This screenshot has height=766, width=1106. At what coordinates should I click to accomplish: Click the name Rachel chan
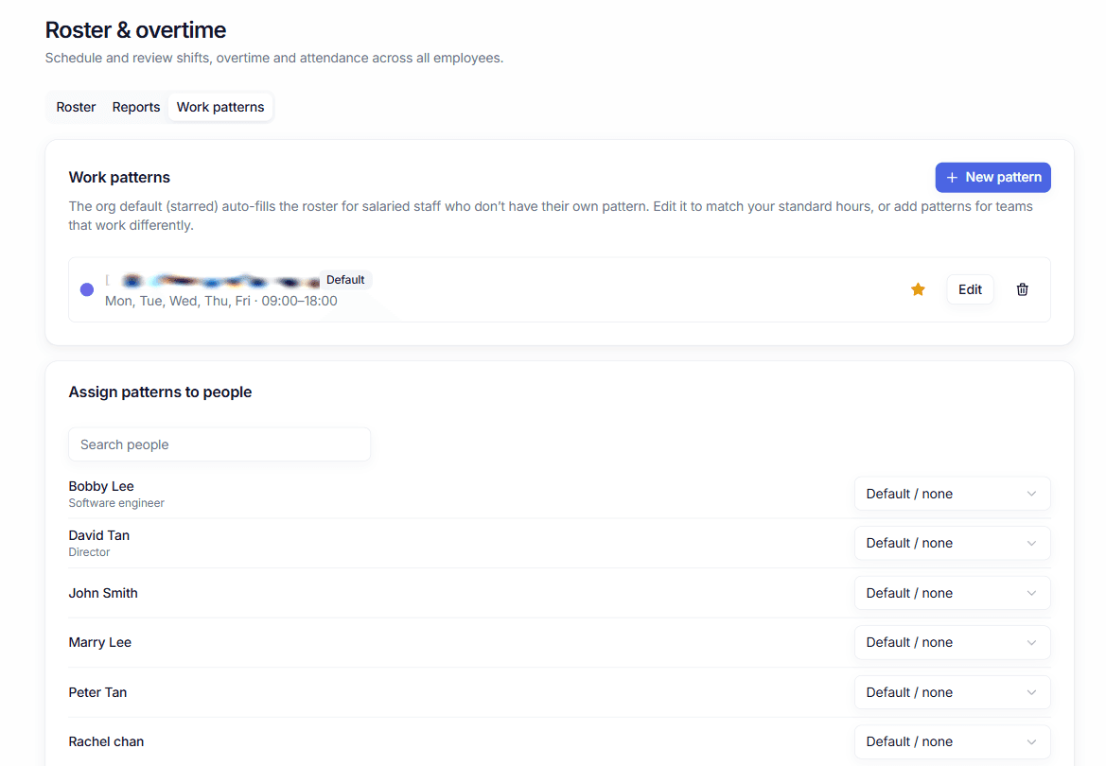click(106, 742)
